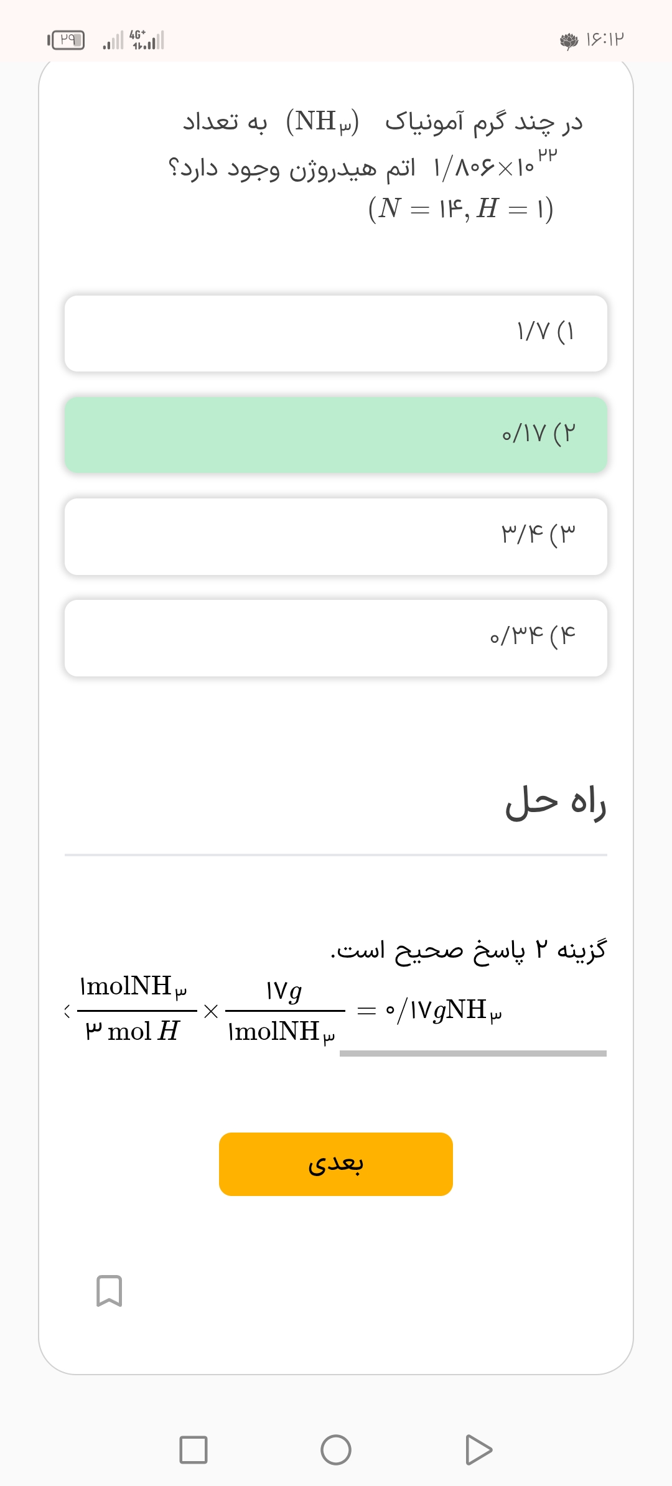The width and height of the screenshot is (672, 1486).
Task: Select answer option ۱ with value ۱/۷
Action: click(336, 334)
